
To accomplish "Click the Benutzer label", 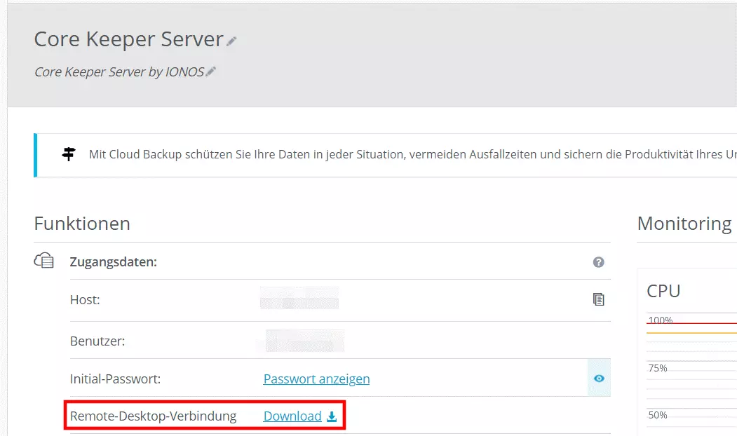I will (x=97, y=341).
